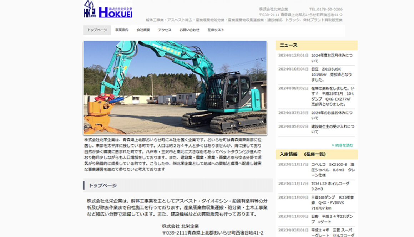Open stock item TCM L32 ホイルローダ

[x=330, y=186]
